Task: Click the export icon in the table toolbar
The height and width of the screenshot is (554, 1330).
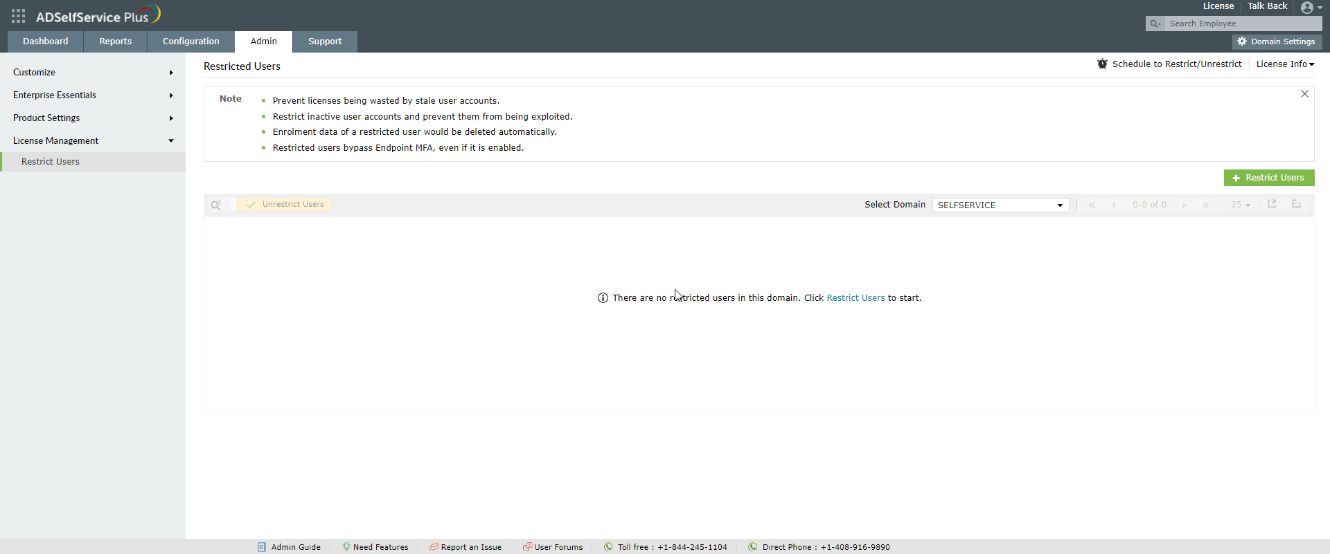Action: pos(1272,204)
